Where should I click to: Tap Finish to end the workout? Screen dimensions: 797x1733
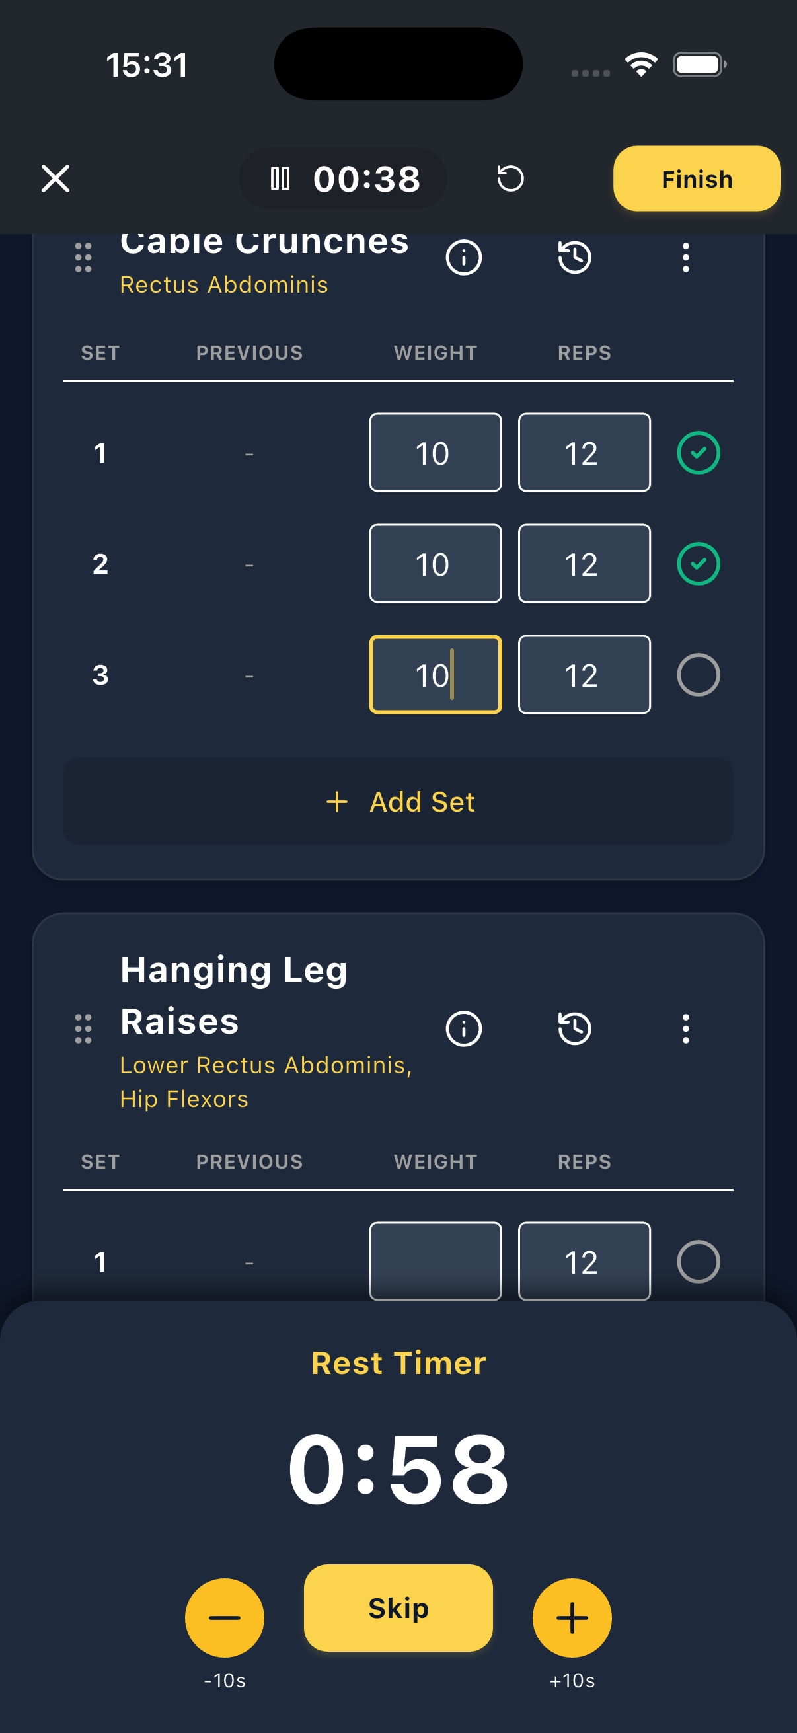click(x=696, y=178)
